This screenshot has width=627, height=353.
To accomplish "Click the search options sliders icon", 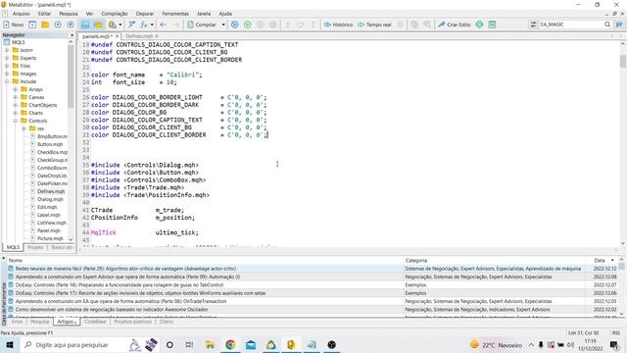I will pos(533,25).
